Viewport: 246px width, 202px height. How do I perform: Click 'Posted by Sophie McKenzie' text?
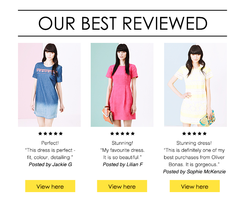(x=194, y=172)
